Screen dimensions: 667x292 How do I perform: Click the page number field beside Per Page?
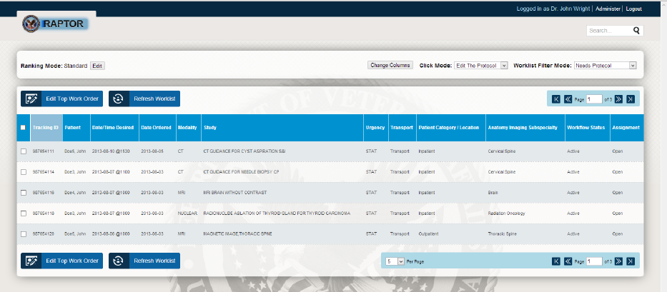pos(594,261)
